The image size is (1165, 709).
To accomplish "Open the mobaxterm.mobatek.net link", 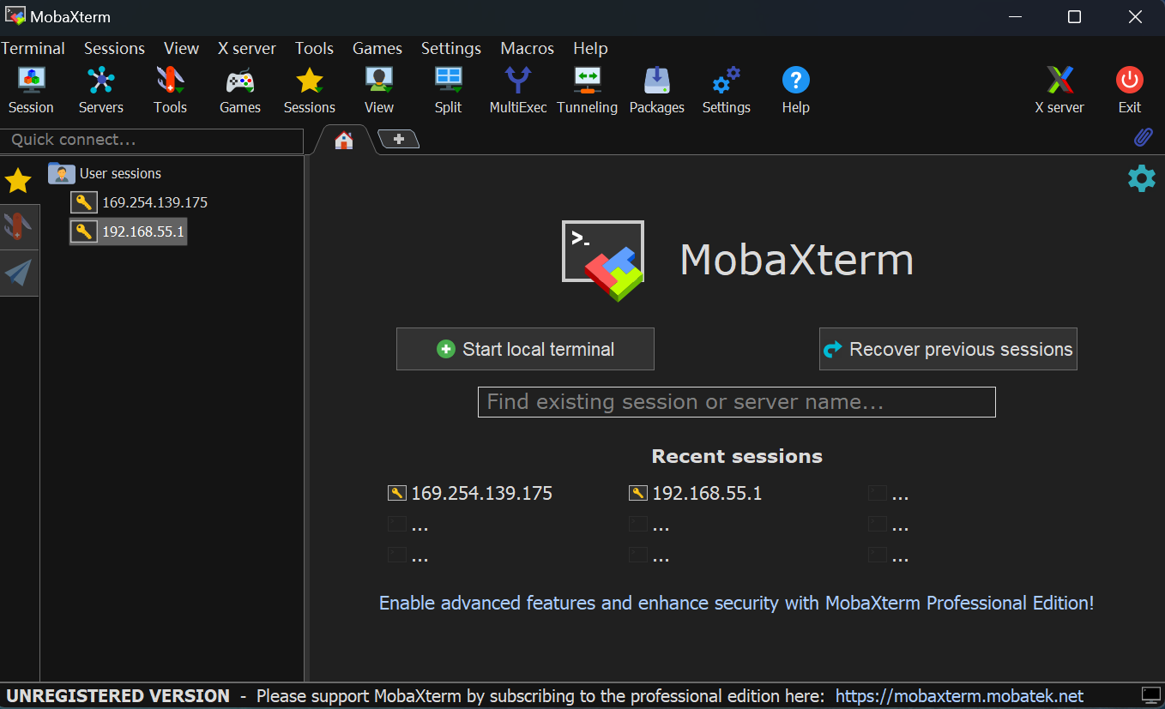I will [960, 696].
